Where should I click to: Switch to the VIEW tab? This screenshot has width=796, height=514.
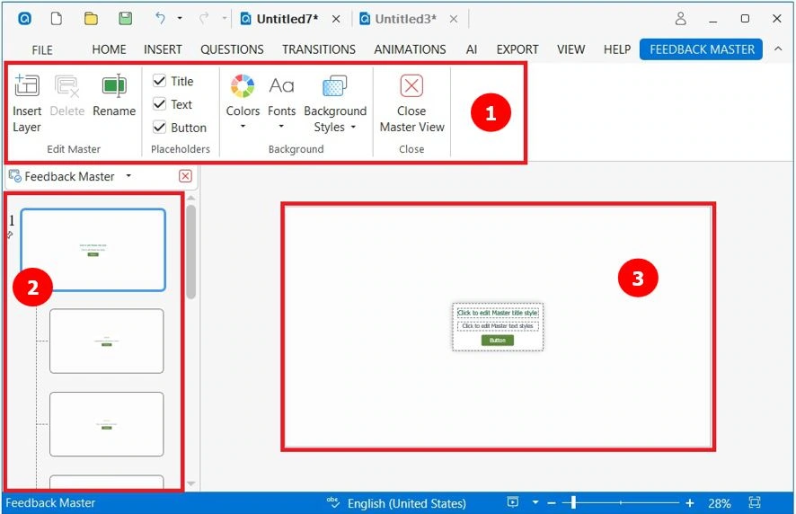point(571,49)
